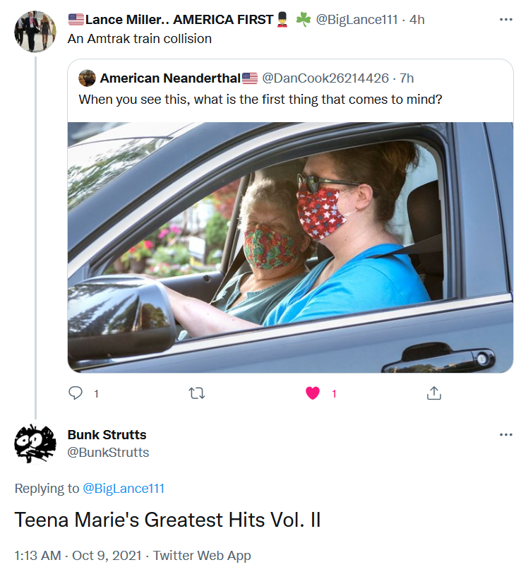Screen dimensions: 528x572
Task: Open the masked women car photo
Action: (290, 247)
